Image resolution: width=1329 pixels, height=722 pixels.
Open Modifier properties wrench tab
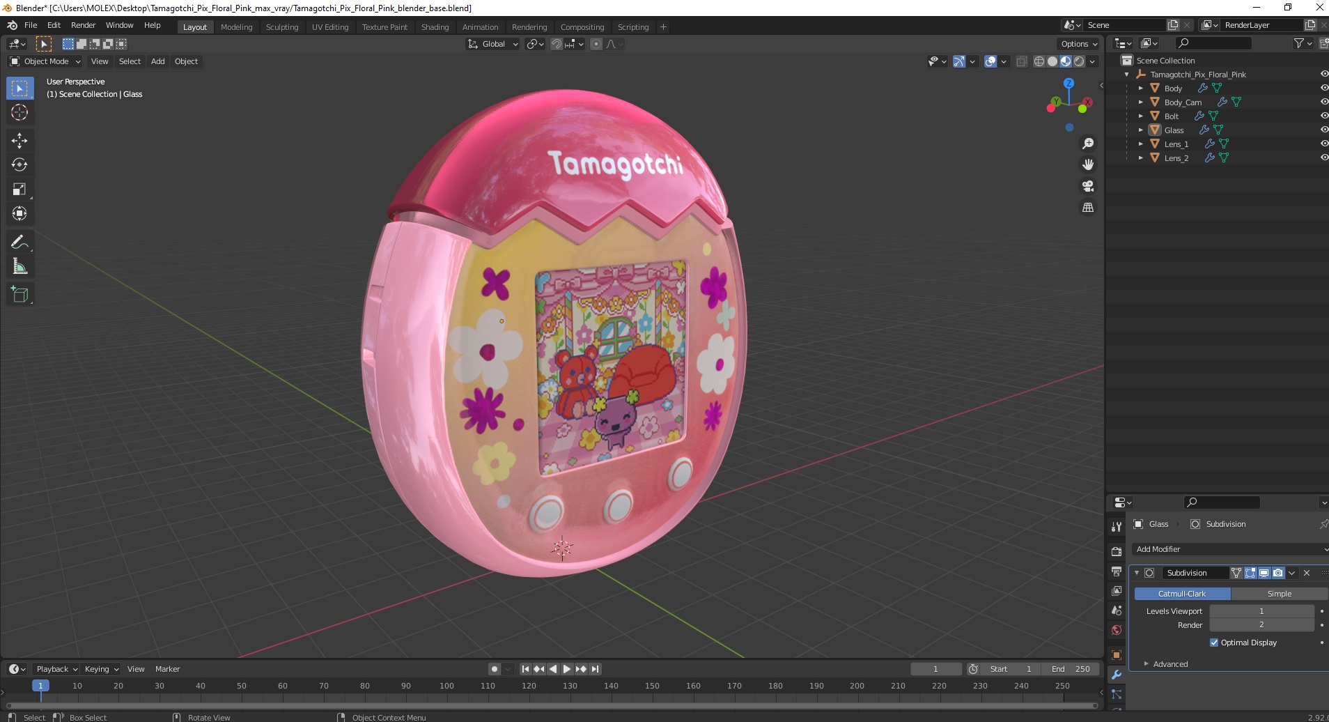1117,675
